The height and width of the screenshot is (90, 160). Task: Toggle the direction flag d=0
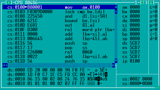[154, 38]
